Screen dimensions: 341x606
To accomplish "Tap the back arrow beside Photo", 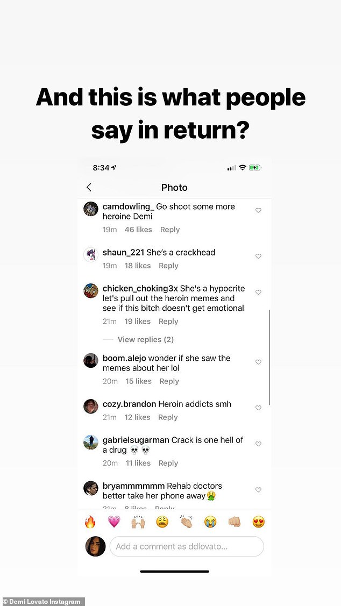I will [x=89, y=187].
